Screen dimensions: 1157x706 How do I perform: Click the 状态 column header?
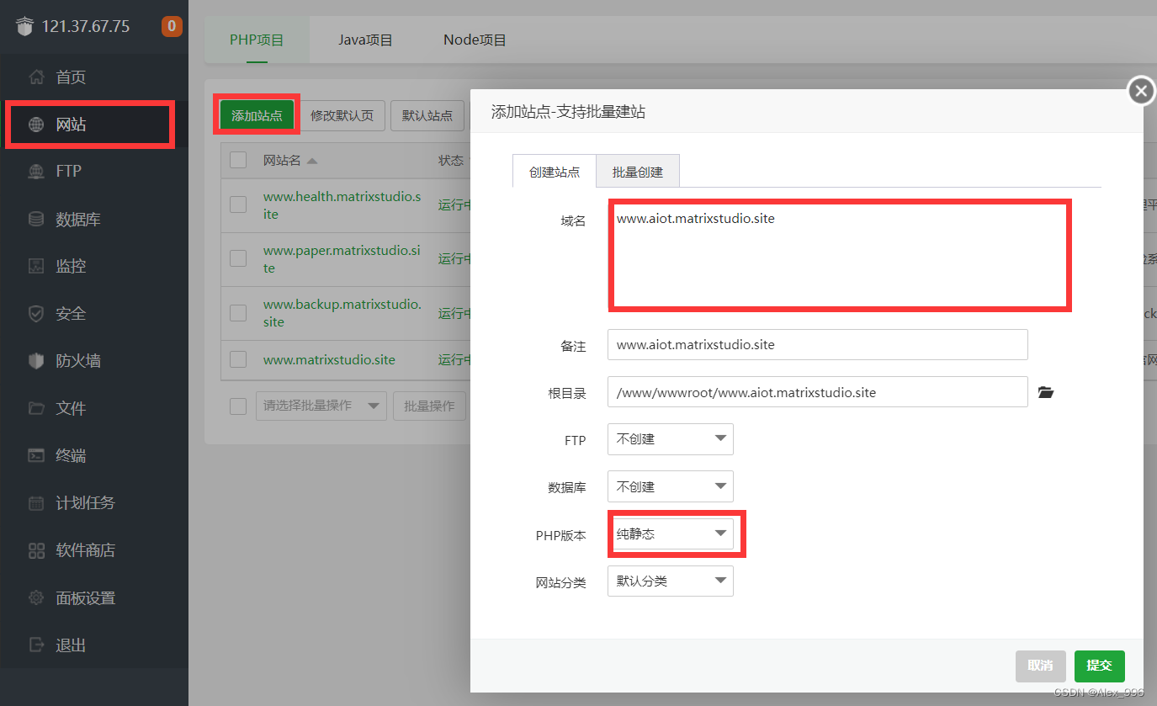tap(451, 161)
